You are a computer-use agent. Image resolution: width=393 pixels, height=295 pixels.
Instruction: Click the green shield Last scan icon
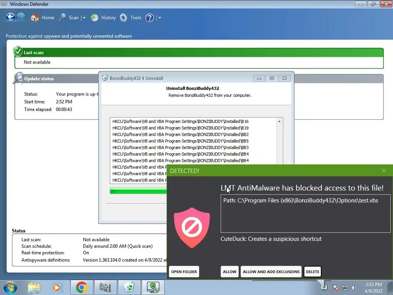[18, 51]
